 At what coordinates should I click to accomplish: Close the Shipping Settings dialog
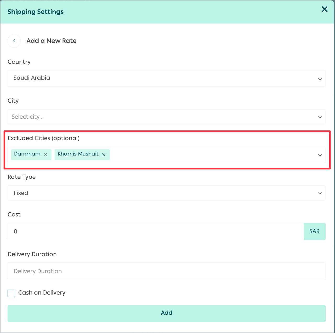pyautogui.click(x=324, y=9)
